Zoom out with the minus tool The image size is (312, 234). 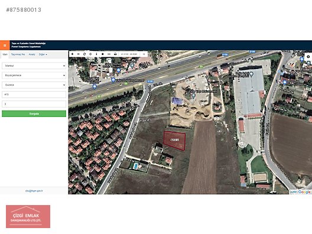79,54
